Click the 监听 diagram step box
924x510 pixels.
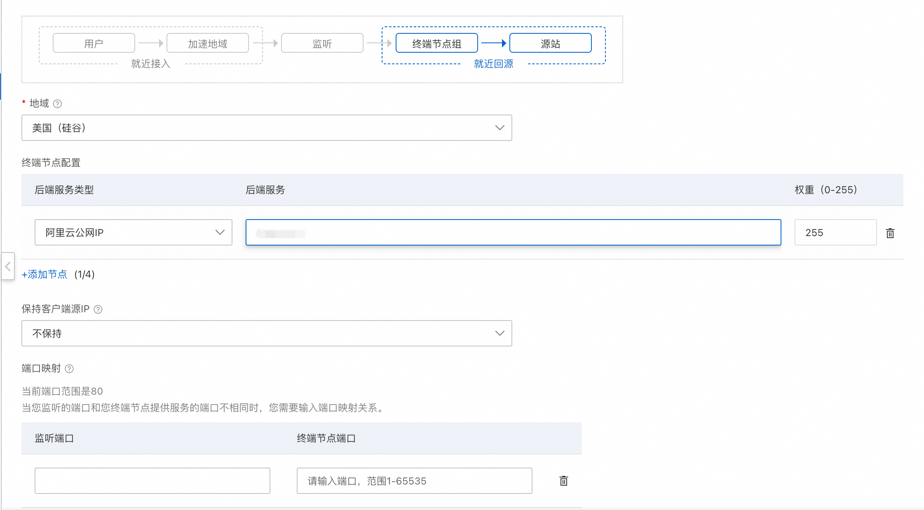[x=322, y=43]
